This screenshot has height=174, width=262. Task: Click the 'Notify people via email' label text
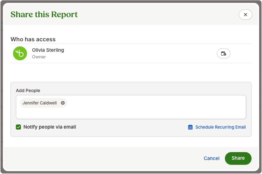point(49,127)
